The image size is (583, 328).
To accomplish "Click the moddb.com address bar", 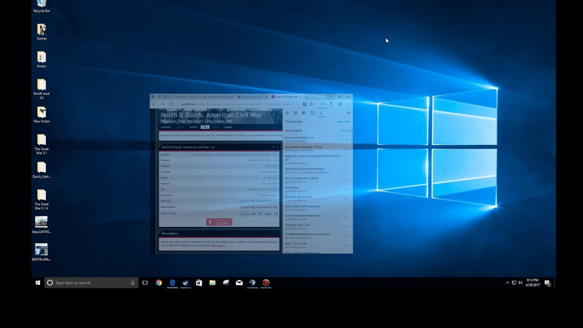I will point(240,104).
